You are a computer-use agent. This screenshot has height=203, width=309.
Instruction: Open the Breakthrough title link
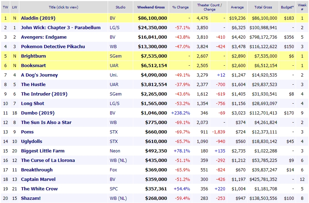point(37,170)
